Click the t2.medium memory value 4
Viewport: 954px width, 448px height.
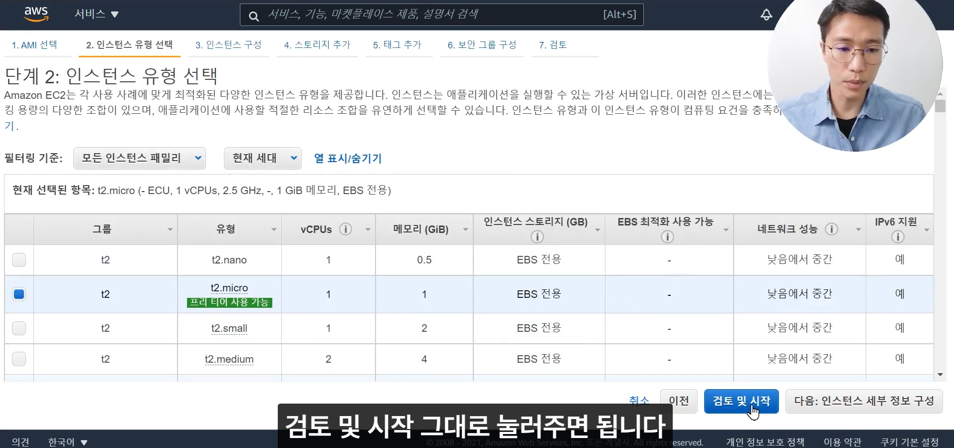tap(424, 359)
